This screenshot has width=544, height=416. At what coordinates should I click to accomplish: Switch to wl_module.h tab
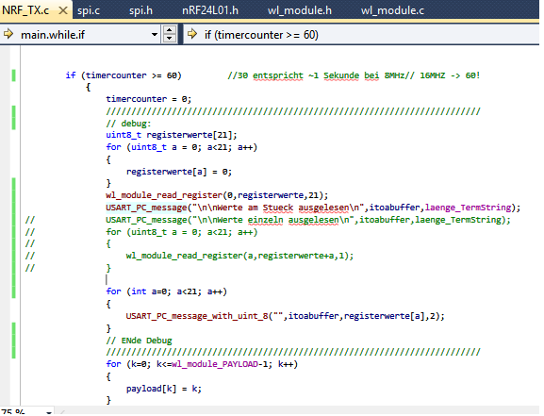tap(300, 10)
